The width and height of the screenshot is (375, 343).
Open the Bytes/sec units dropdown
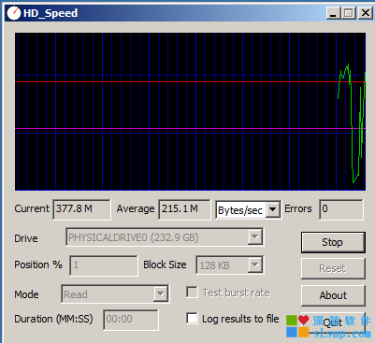[x=273, y=210]
